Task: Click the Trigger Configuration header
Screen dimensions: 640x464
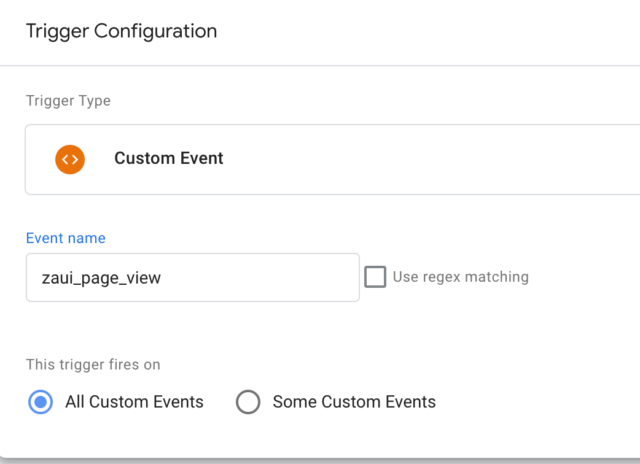Action: coord(121,31)
